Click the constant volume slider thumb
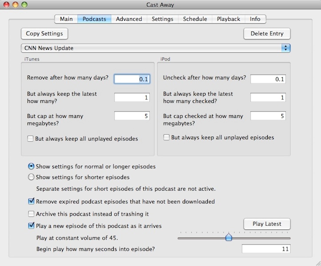The height and width of the screenshot is (266, 321). tap(229, 237)
